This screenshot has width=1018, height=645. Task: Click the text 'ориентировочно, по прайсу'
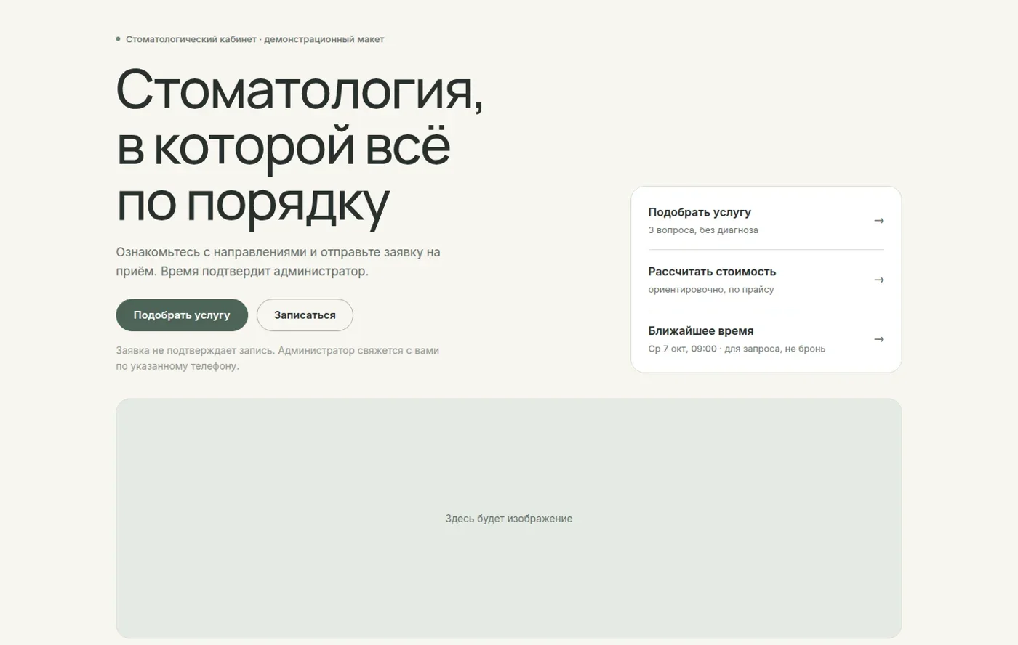tap(711, 290)
